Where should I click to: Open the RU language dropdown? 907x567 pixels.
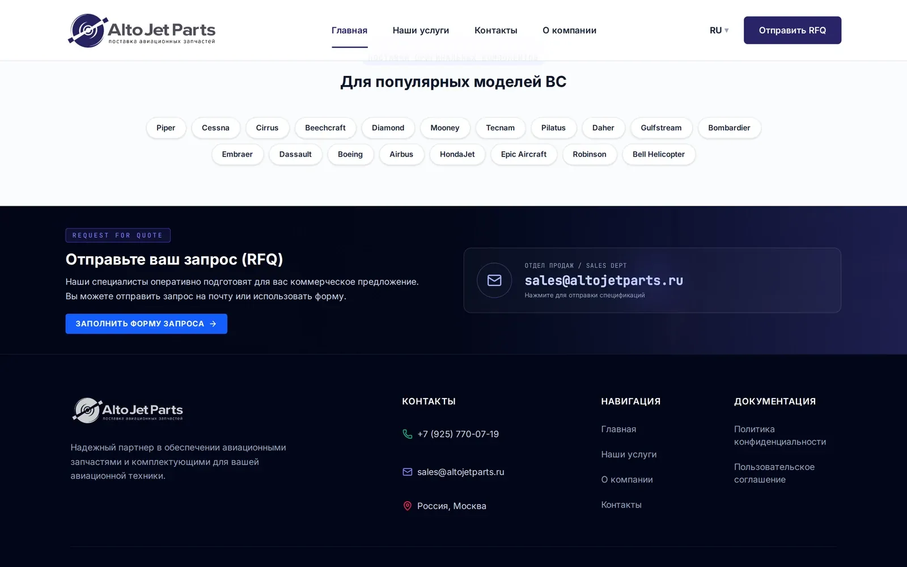click(719, 31)
